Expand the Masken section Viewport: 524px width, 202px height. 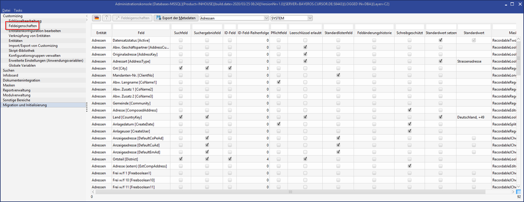pyautogui.click(x=9, y=85)
